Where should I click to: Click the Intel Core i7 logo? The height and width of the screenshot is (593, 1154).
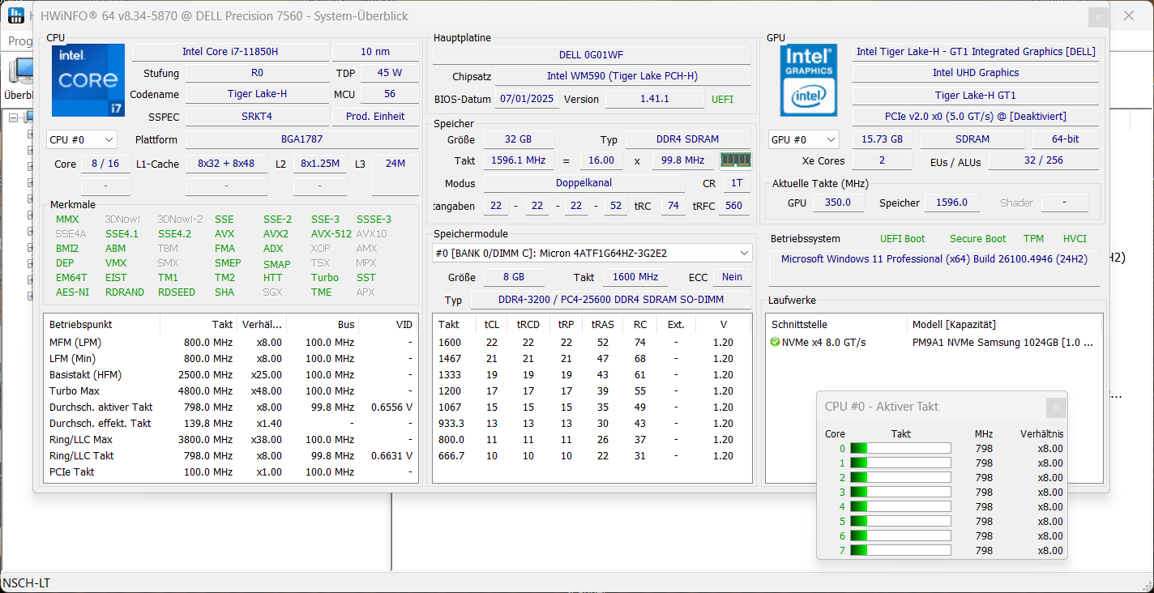point(88,80)
